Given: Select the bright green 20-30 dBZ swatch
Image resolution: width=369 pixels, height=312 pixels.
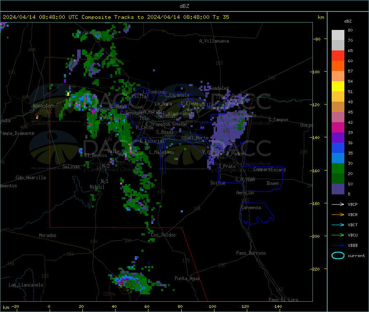Looking at the screenshot, I should [x=338, y=168].
